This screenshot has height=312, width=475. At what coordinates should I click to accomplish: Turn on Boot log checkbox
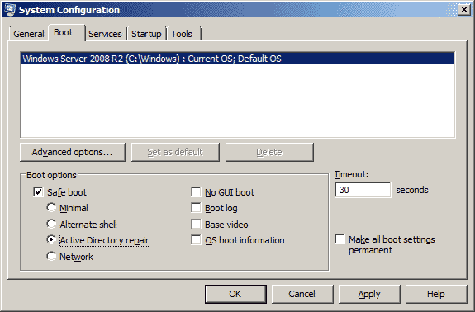point(196,208)
